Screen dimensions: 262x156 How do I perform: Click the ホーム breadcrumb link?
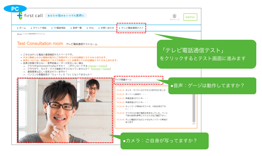[x=19, y=34]
